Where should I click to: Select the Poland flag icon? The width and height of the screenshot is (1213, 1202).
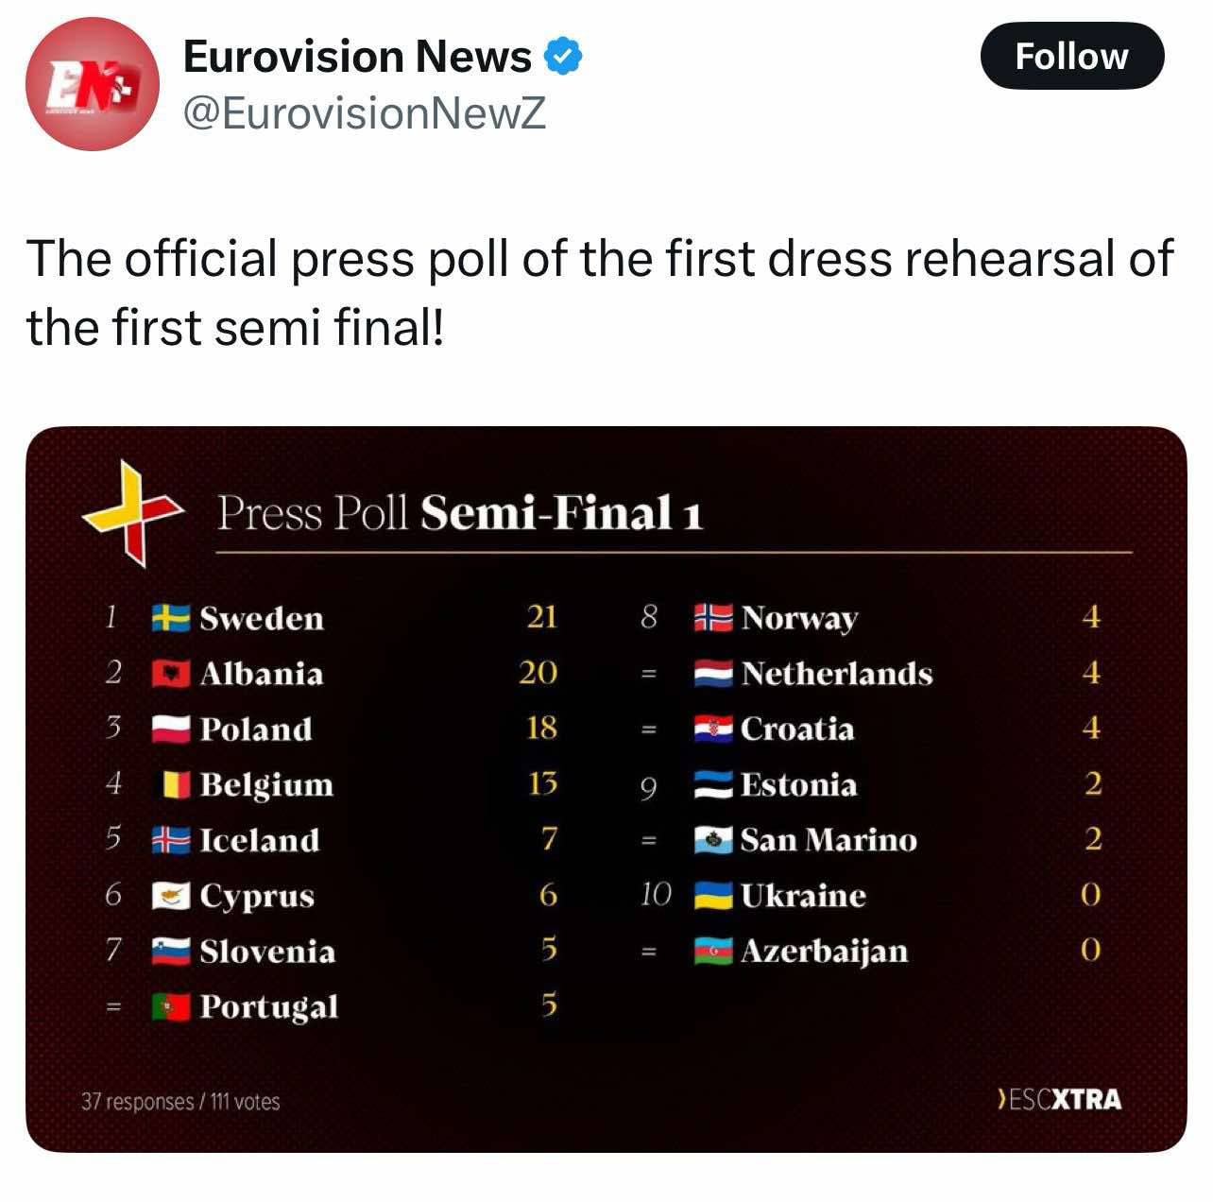point(171,729)
